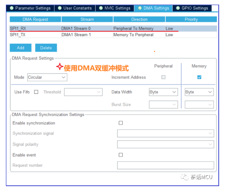Image resolution: width=225 pixels, height=192 pixels.
Task: Click the Add button
Action: (x=21, y=48)
